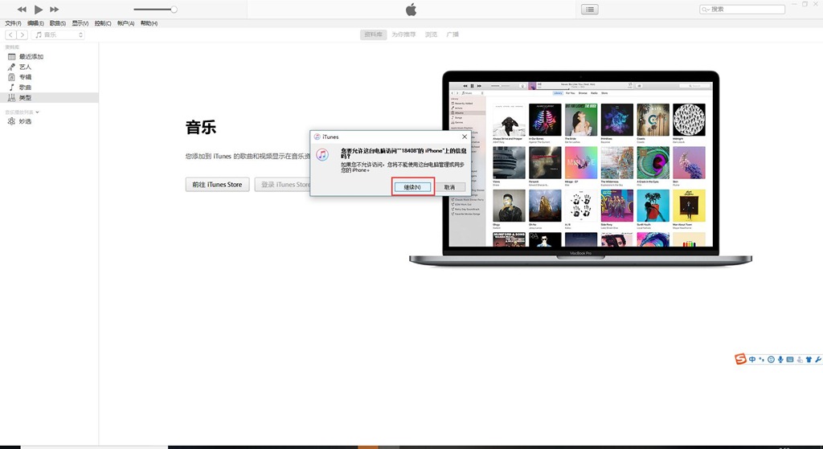The width and height of the screenshot is (823, 449).
Task: Switch to the 为你推荐 tab
Action: click(403, 35)
